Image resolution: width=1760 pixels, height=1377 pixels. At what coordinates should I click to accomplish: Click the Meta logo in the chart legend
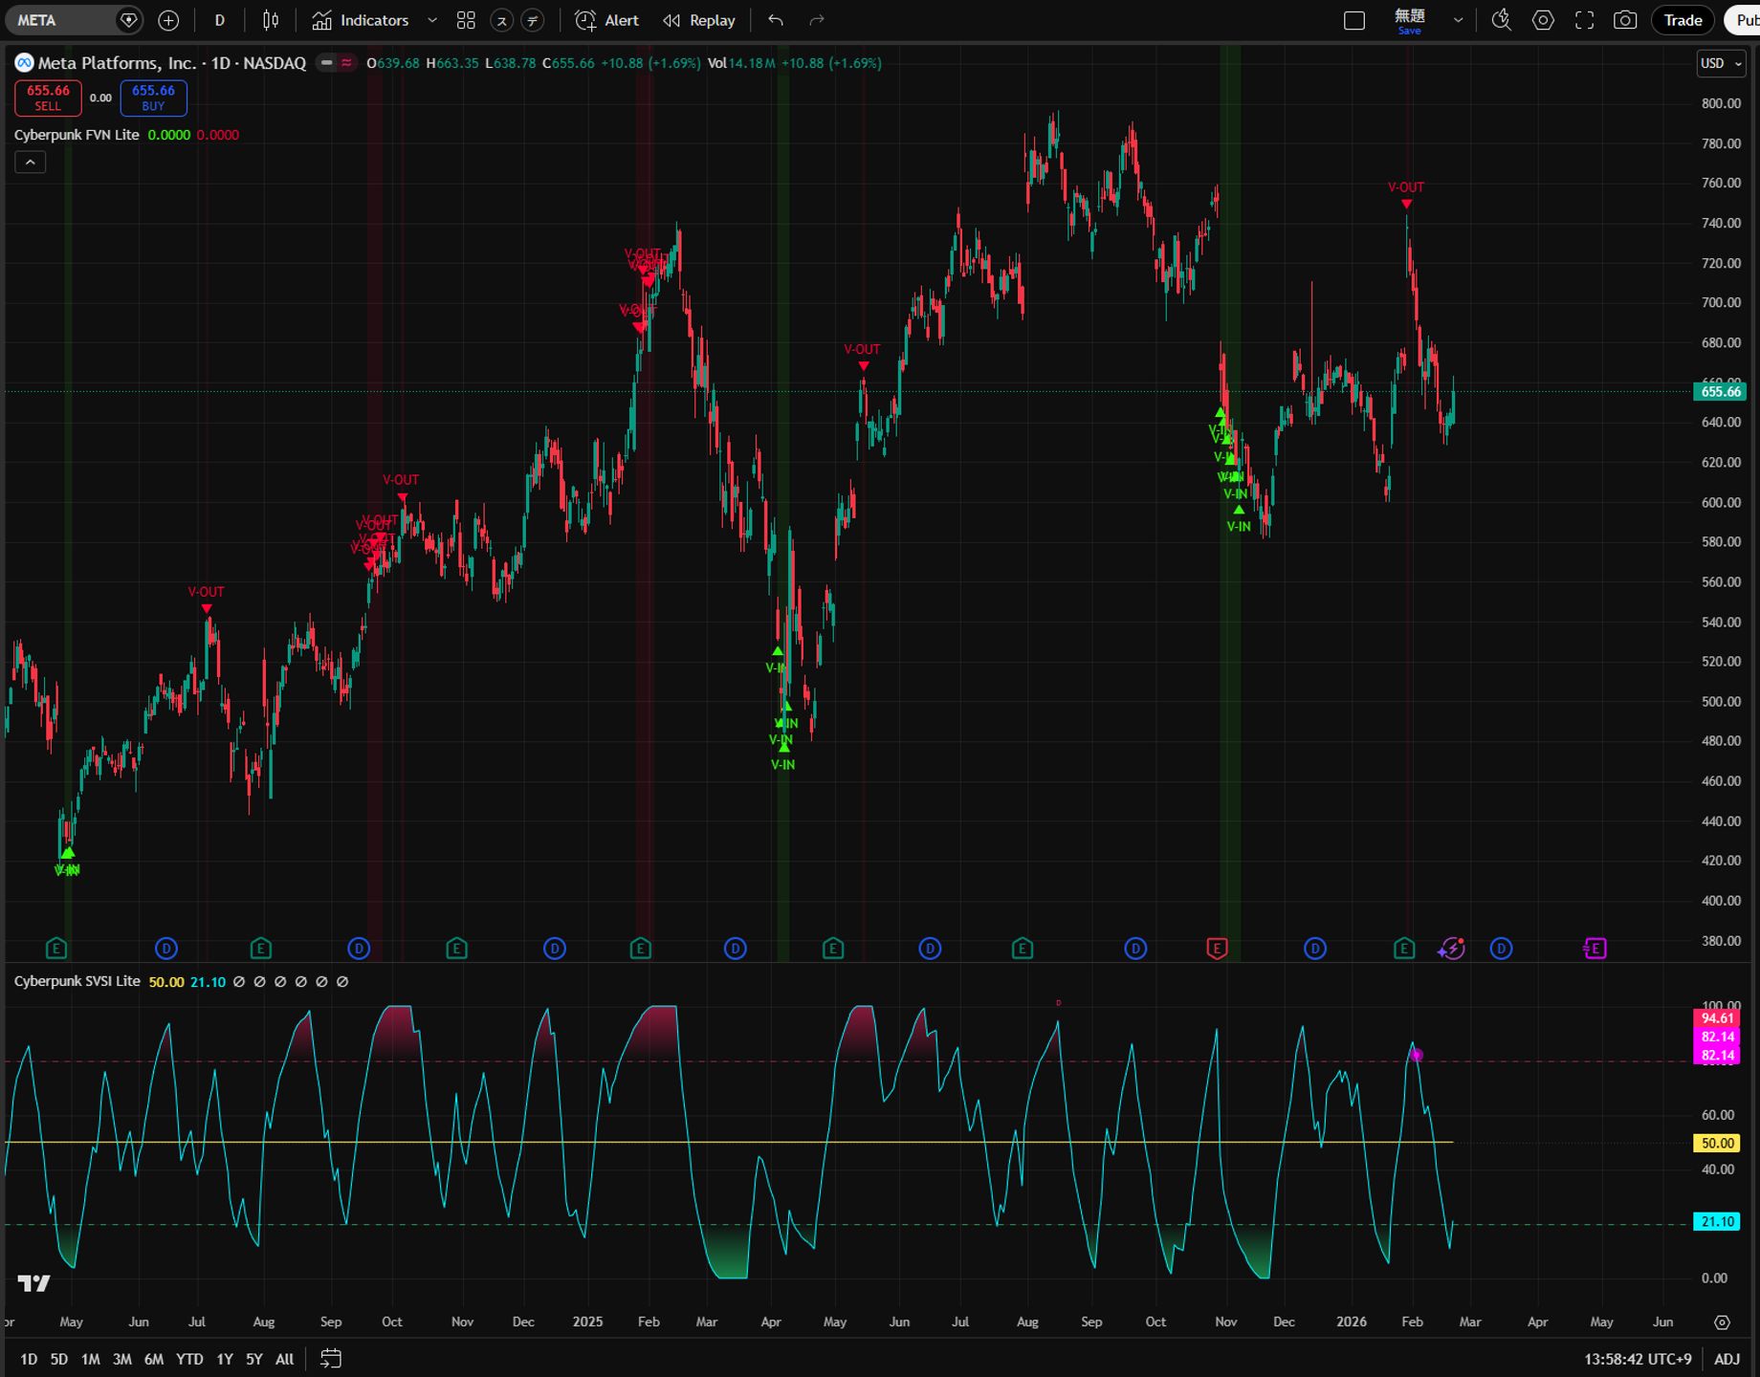pos(24,63)
